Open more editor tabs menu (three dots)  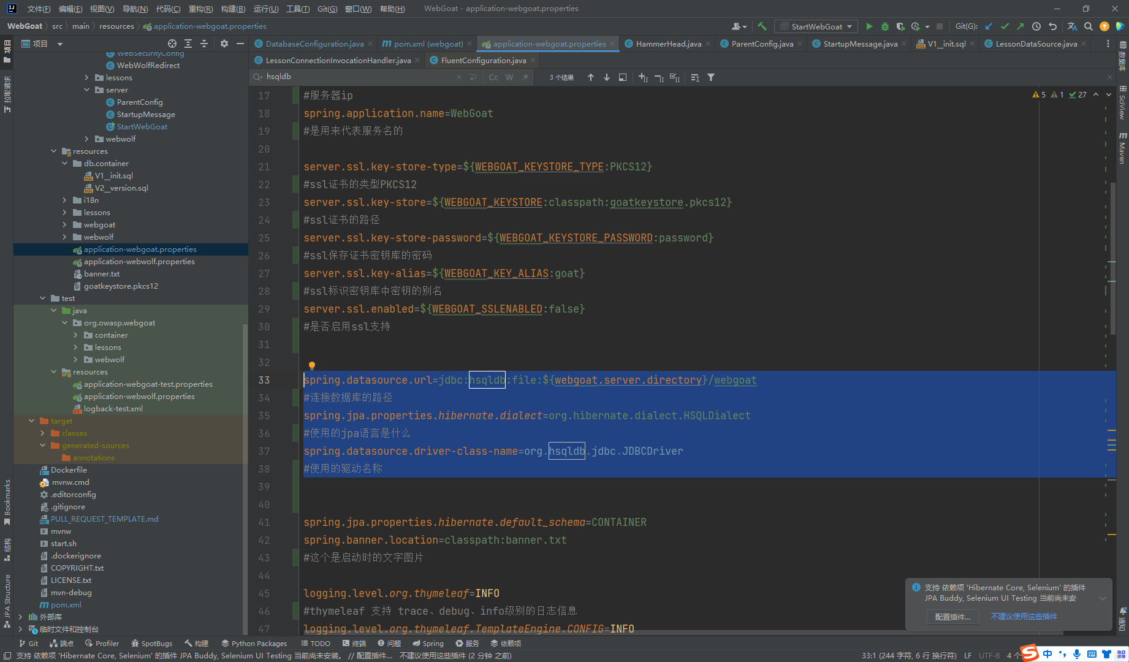click(1108, 44)
